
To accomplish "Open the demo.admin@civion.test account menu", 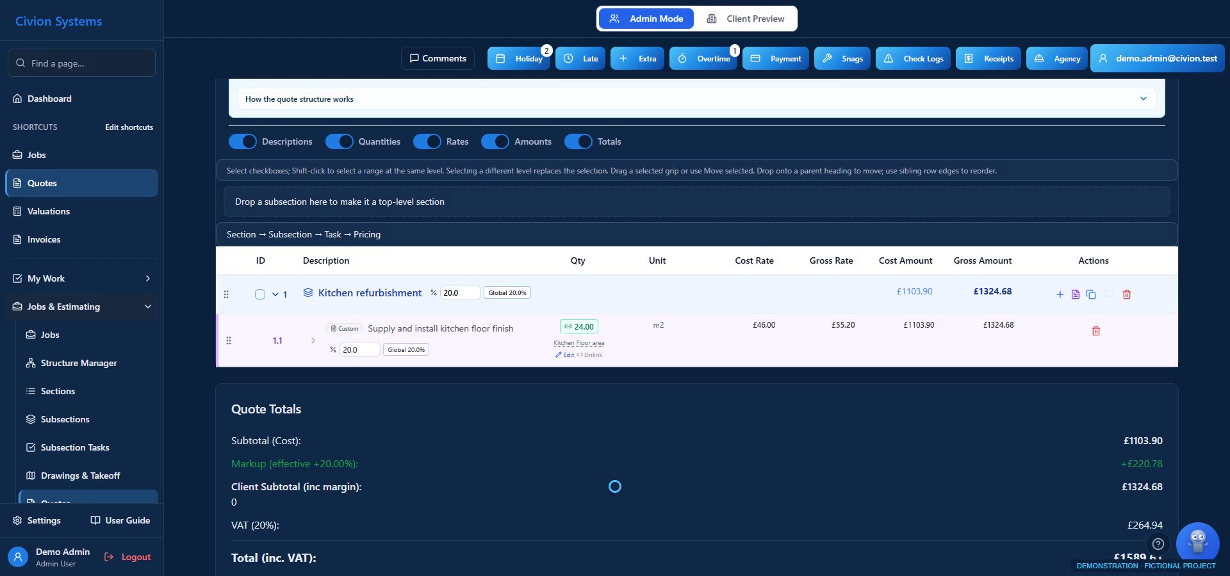I will click(x=1158, y=58).
